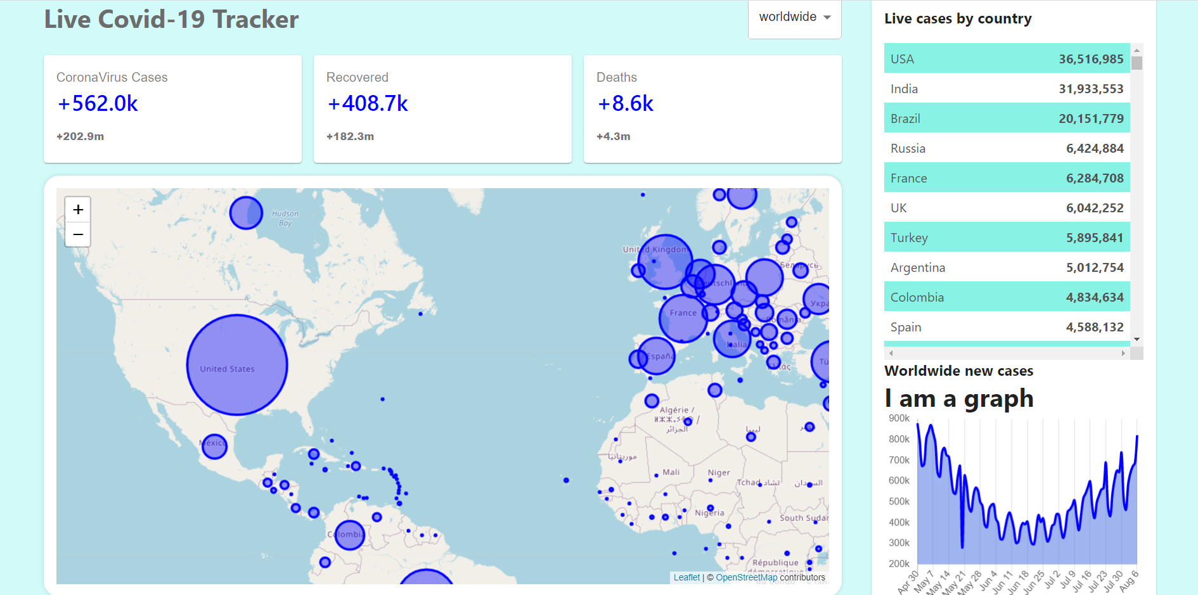Click the horizontal scrollbar right arrow

click(x=1124, y=353)
